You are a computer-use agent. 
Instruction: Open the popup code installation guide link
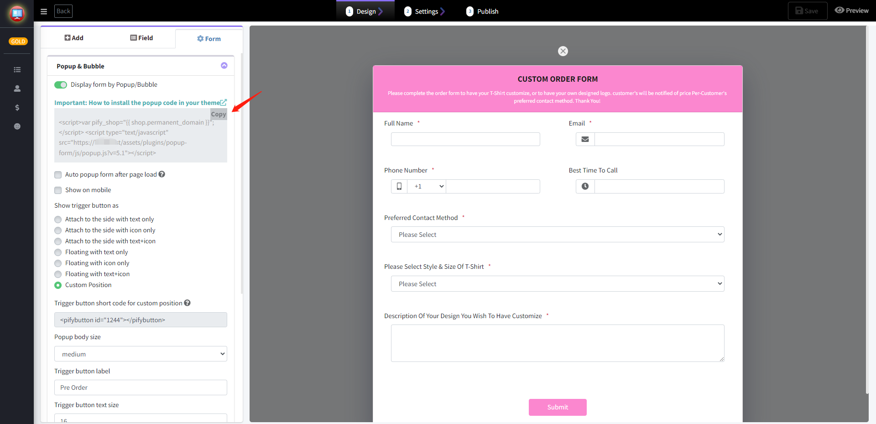(141, 103)
